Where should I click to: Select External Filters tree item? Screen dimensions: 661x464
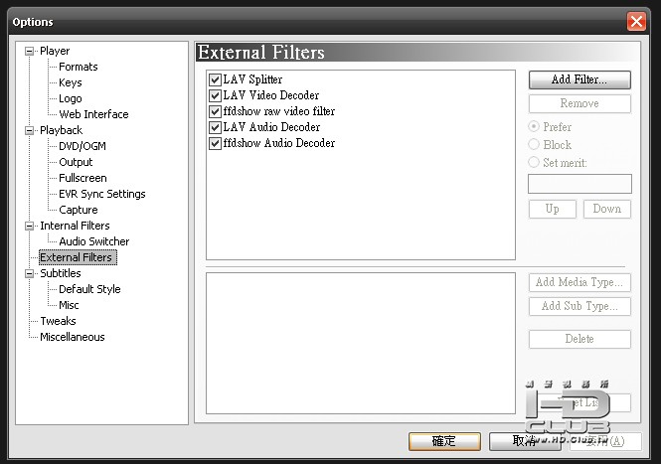tap(78, 257)
